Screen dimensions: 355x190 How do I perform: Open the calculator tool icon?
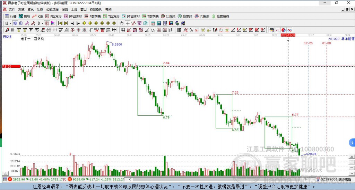159,23
